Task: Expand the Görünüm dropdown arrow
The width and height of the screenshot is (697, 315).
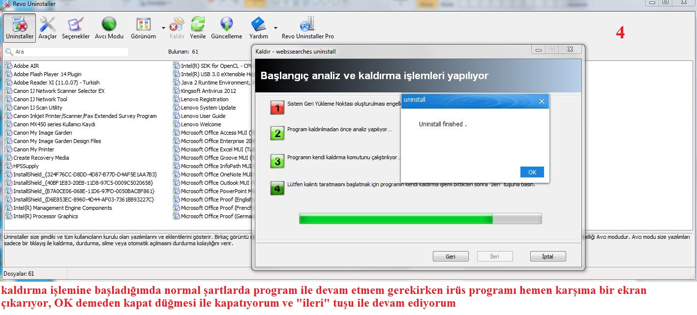Action: point(163,28)
